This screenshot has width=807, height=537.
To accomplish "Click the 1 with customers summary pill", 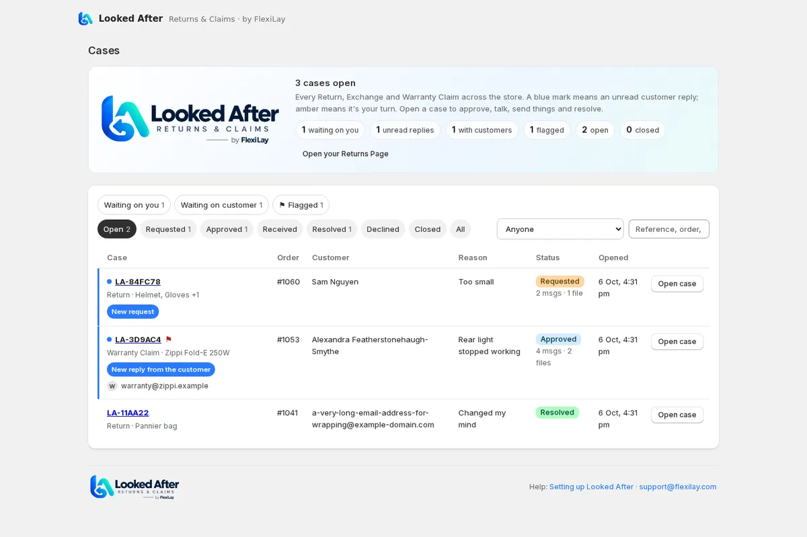I will point(482,130).
